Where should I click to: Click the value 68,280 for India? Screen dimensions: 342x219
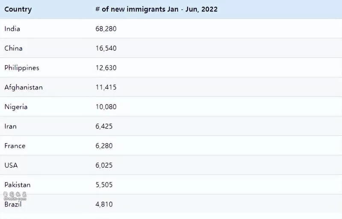pos(106,29)
